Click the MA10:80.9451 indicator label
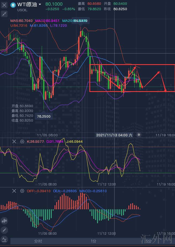The width and height of the screenshot is (175, 247). pyautogui.click(x=47, y=21)
